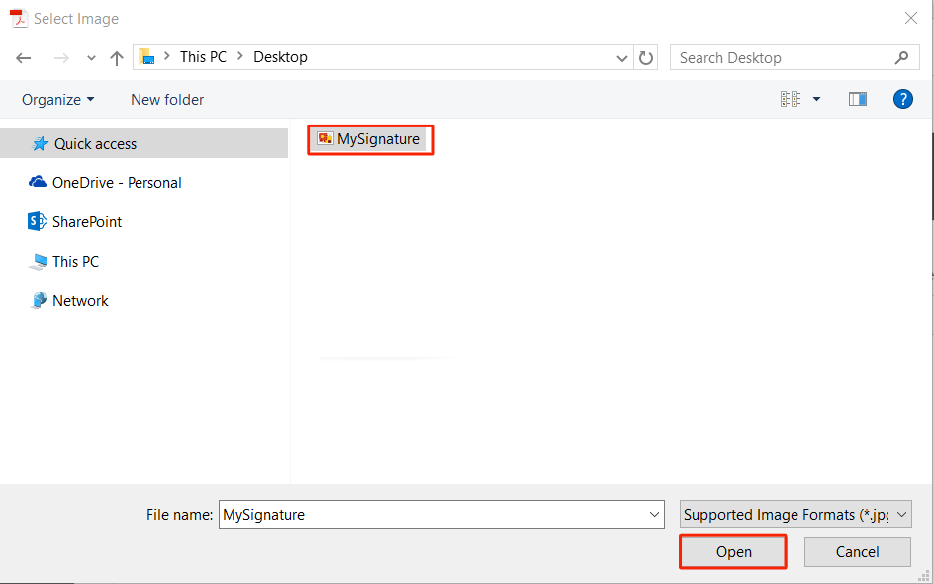
Task: Click the Search Desktop input field
Action: [x=782, y=58]
